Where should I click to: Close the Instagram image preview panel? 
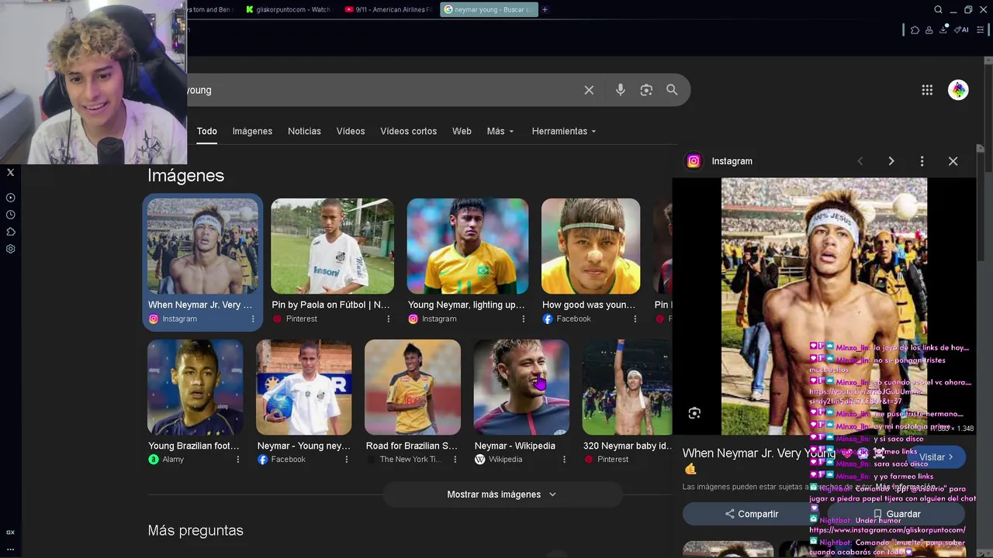tap(953, 161)
